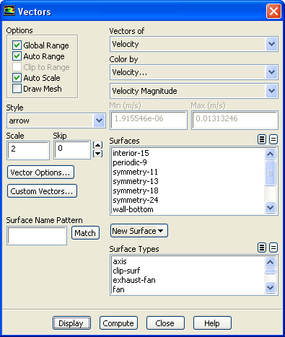The width and height of the screenshot is (285, 337).
Task: Decrease the Skip value with the down arrow
Action: click(97, 153)
